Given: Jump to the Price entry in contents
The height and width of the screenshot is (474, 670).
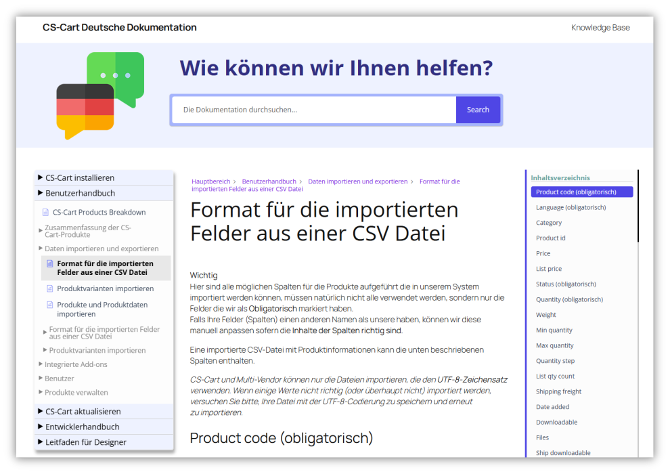Looking at the screenshot, I should [x=543, y=253].
